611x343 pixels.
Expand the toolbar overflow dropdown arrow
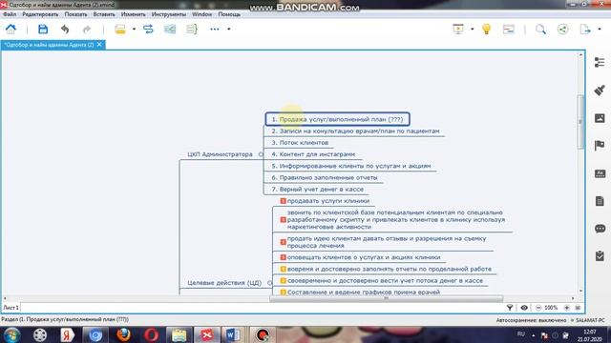point(229,30)
